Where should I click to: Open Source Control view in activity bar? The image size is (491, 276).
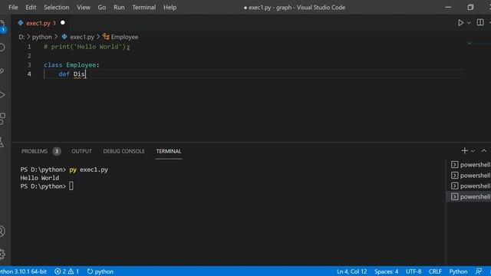coord(2,71)
